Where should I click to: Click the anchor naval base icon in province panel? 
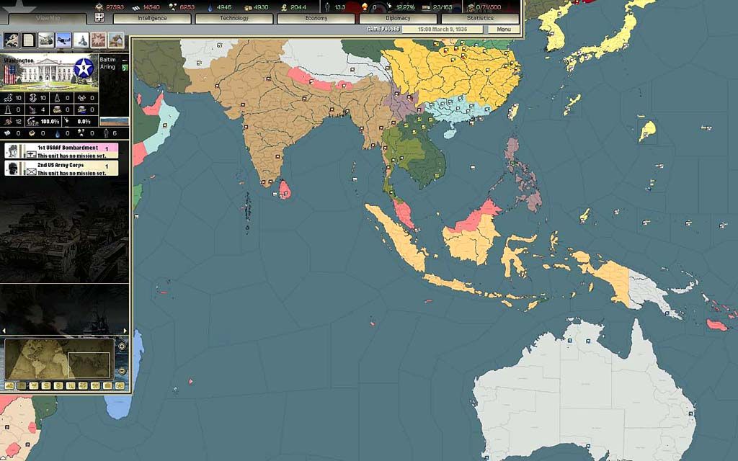pyautogui.click(x=33, y=98)
